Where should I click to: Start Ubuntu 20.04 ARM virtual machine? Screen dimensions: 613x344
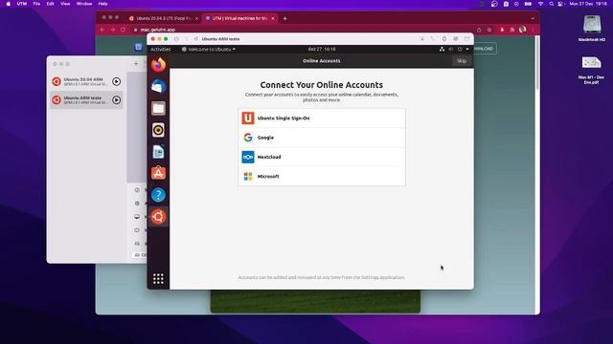click(x=117, y=81)
